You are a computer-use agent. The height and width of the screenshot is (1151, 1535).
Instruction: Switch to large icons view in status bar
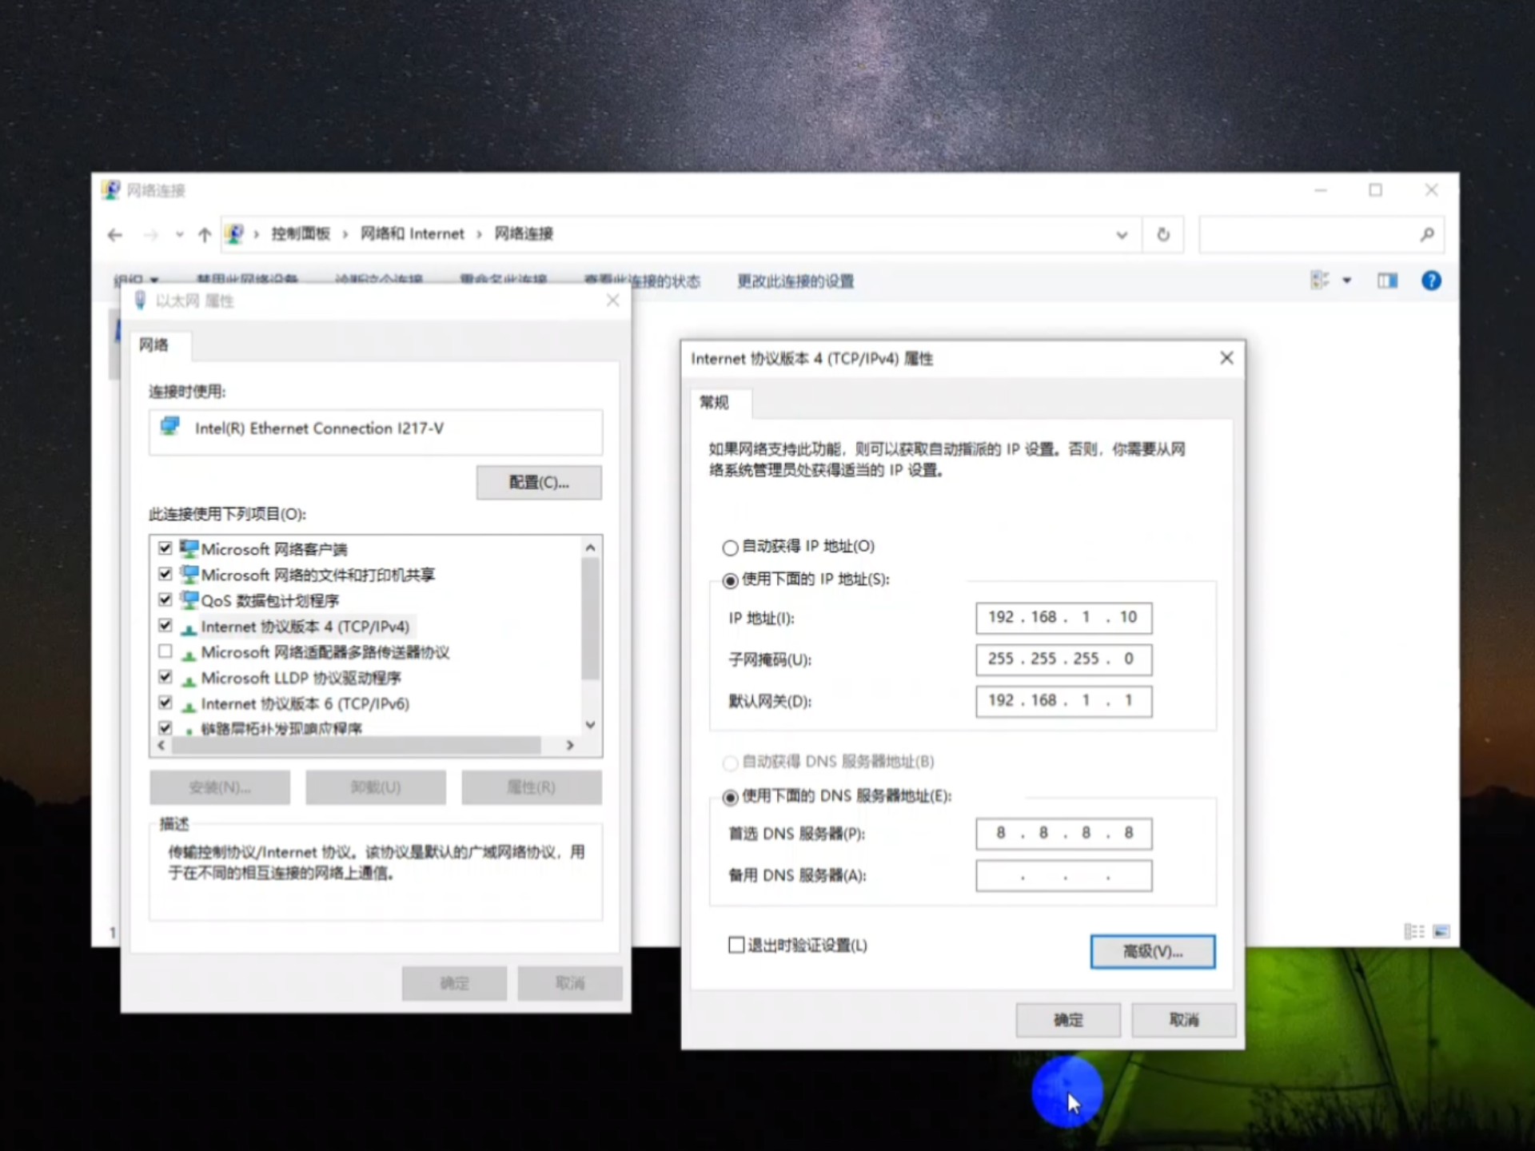pos(1441,931)
